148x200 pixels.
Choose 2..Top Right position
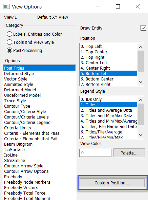(x=109, y=57)
